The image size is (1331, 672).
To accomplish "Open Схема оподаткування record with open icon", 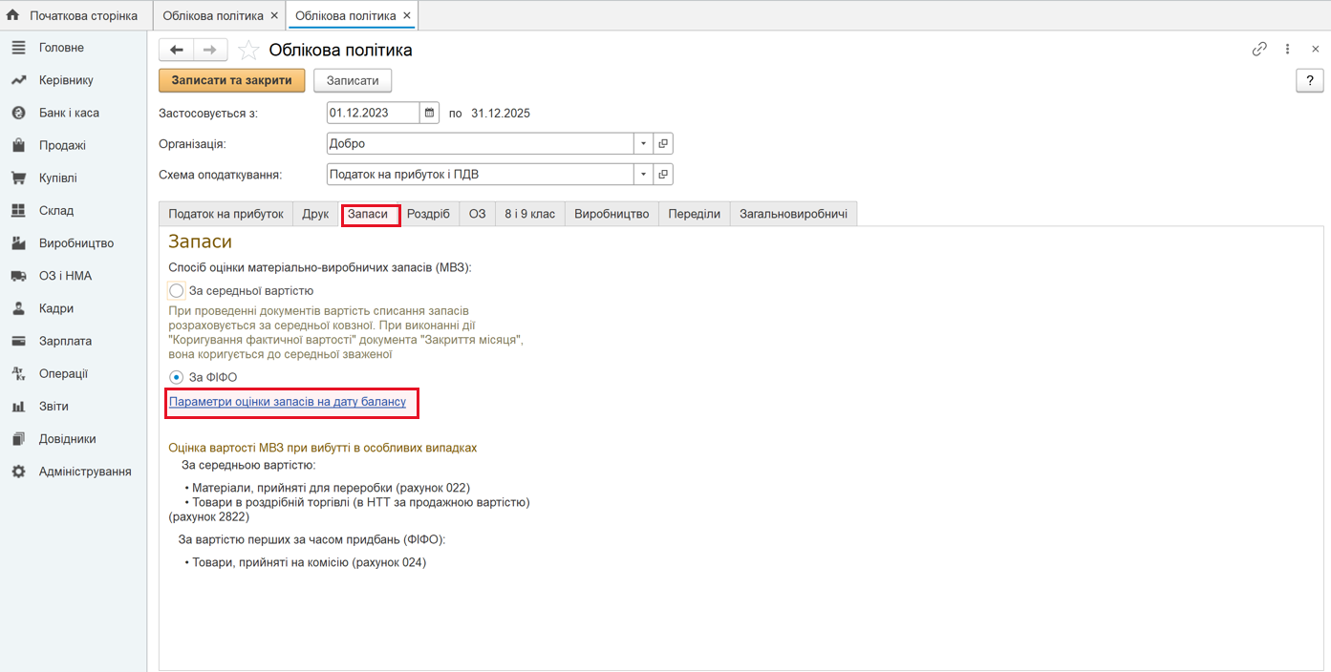I will pos(664,175).
